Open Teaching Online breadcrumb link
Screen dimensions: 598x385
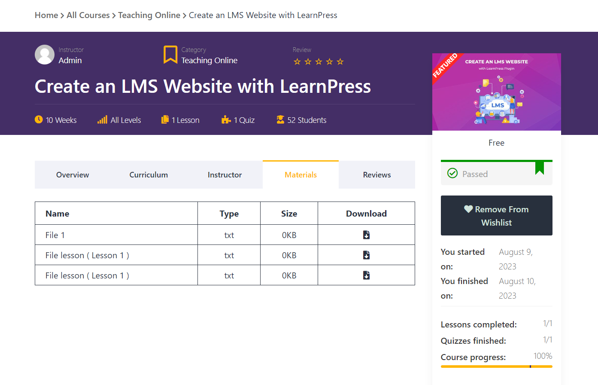149,15
